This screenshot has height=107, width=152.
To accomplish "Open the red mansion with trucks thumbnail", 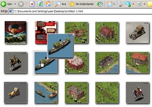I will [x=107, y=32].
